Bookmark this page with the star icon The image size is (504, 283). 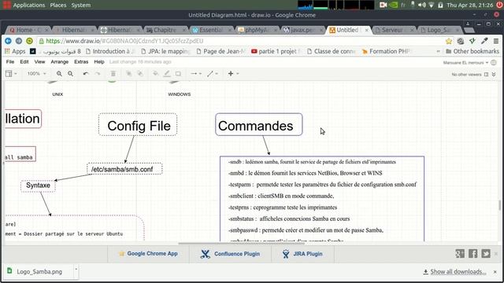point(449,41)
